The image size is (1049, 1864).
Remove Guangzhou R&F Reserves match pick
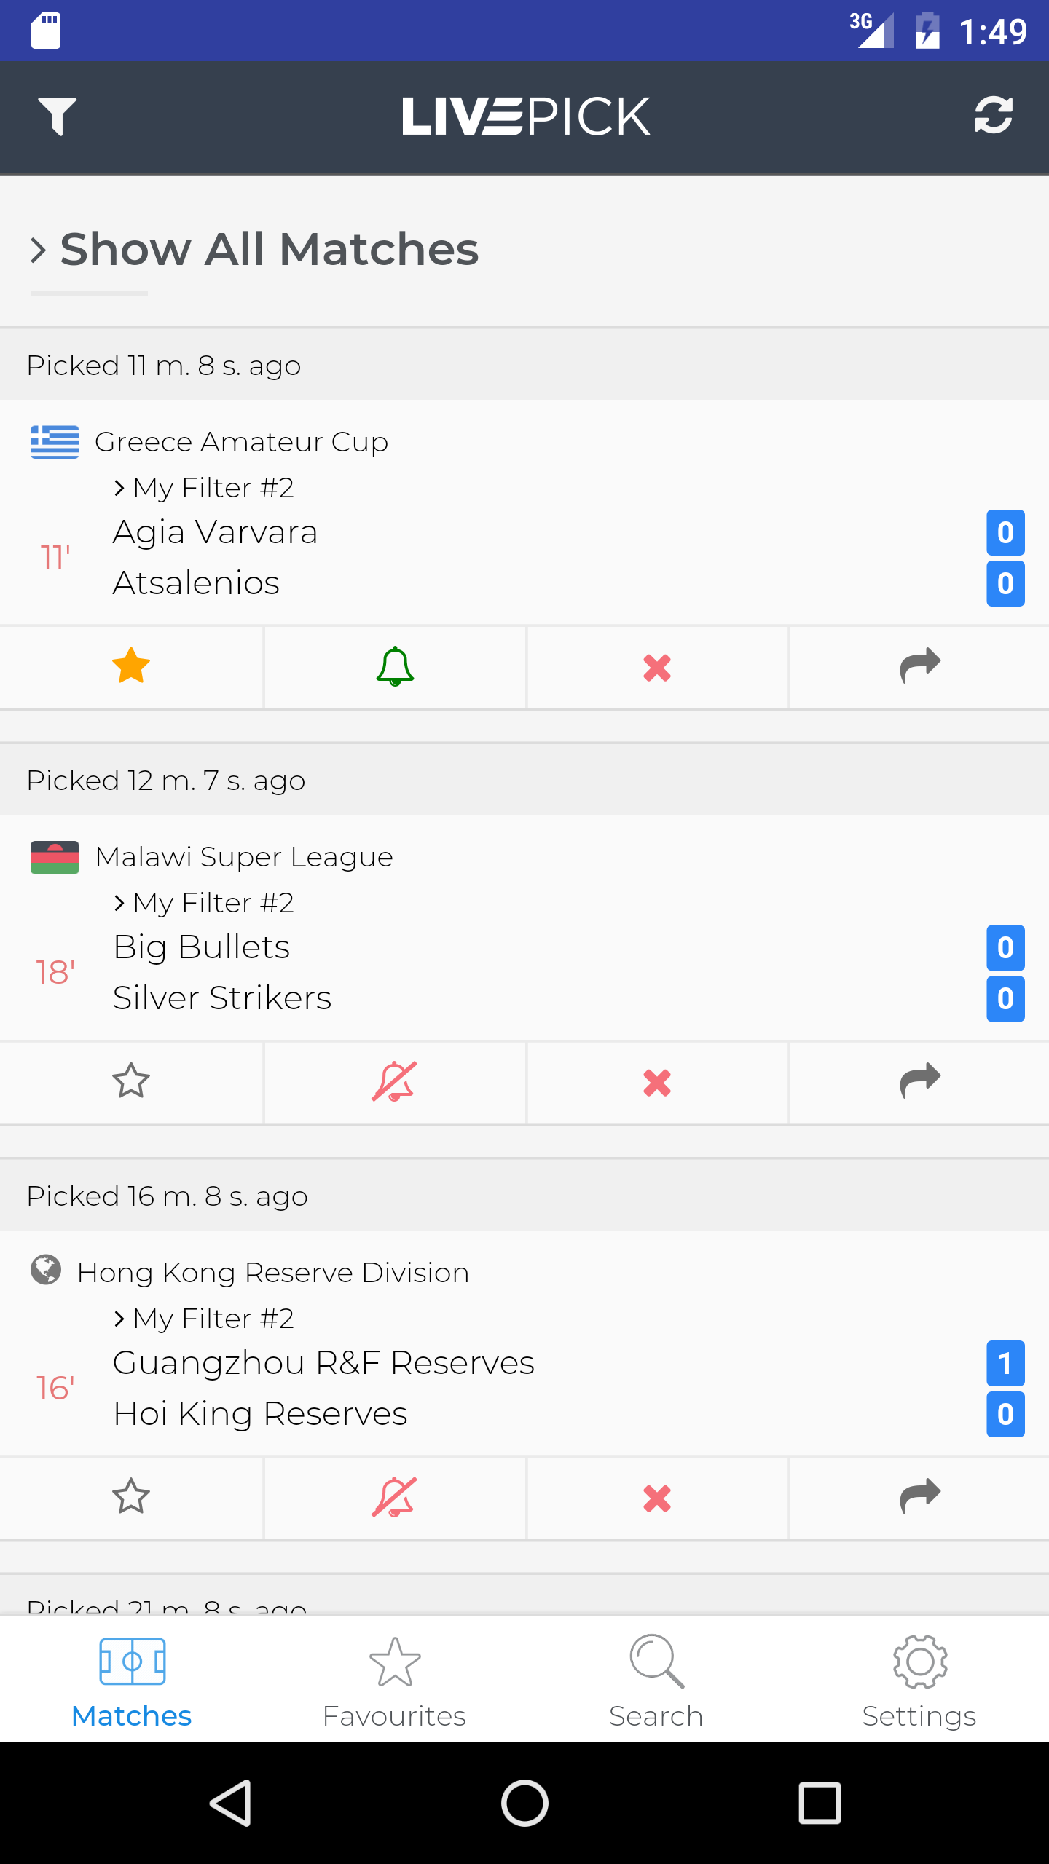coord(657,1498)
